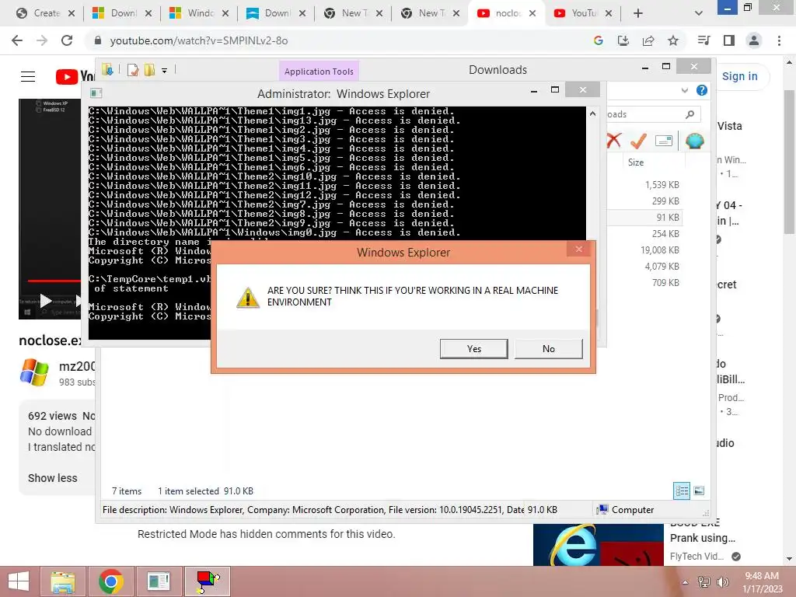Open Chrome from the taskbar
Screen dimensions: 796x597
click(x=110, y=581)
